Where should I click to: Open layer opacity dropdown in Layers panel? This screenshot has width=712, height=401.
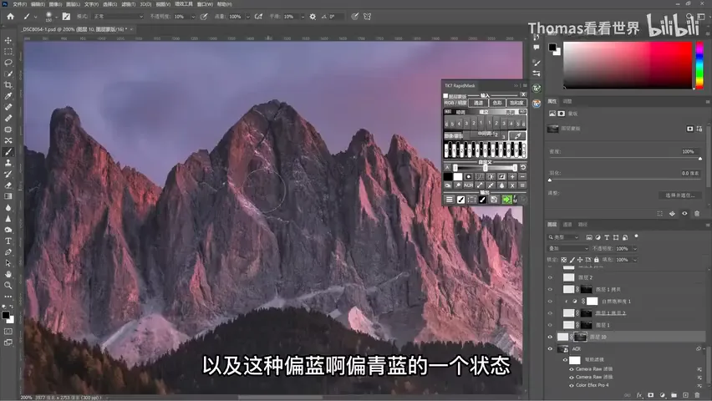(x=634, y=248)
